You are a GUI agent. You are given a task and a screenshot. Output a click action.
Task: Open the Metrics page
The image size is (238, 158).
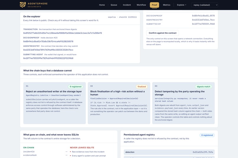tap(167, 5)
